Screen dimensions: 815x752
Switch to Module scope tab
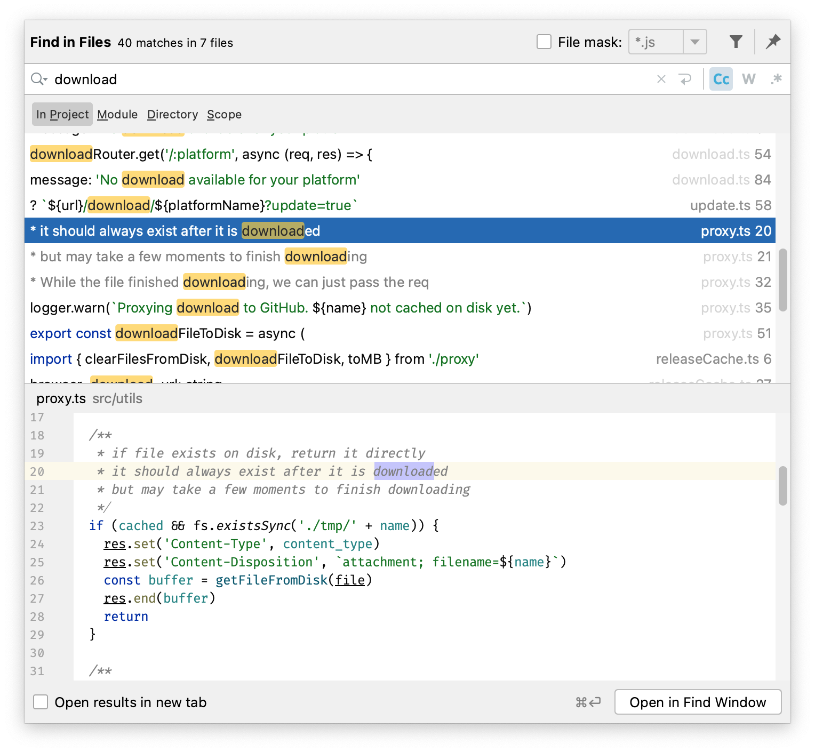pyautogui.click(x=117, y=114)
